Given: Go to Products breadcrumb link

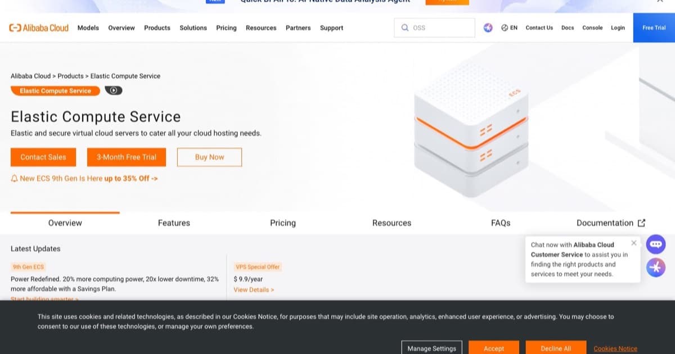Looking at the screenshot, I should pos(70,76).
